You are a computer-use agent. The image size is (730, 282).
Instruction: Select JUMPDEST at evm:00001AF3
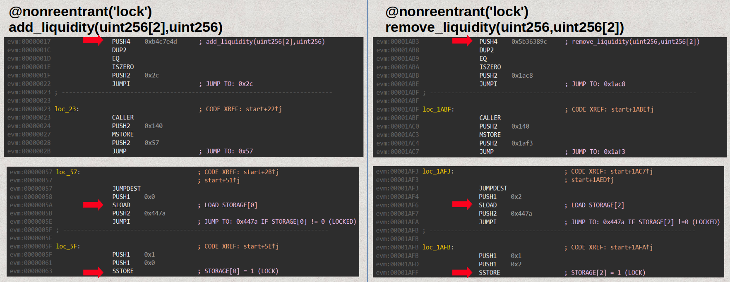coord(493,189)
